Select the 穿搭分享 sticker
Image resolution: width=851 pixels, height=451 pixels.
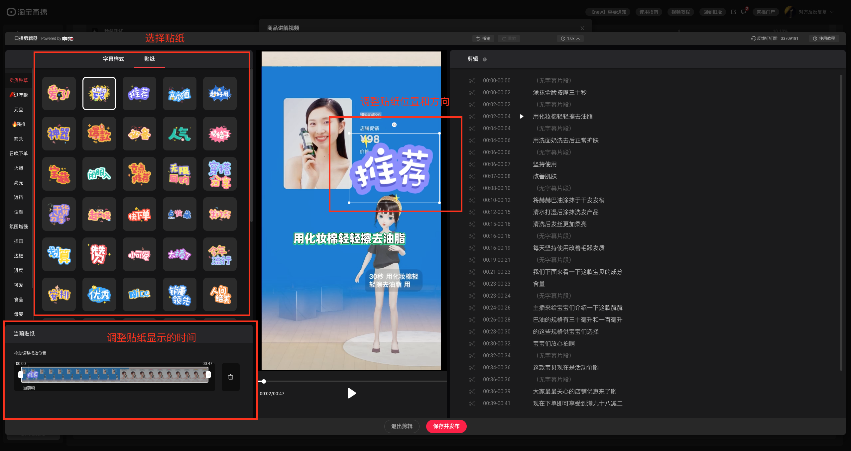pyautogui.click(x=220, y=174)
